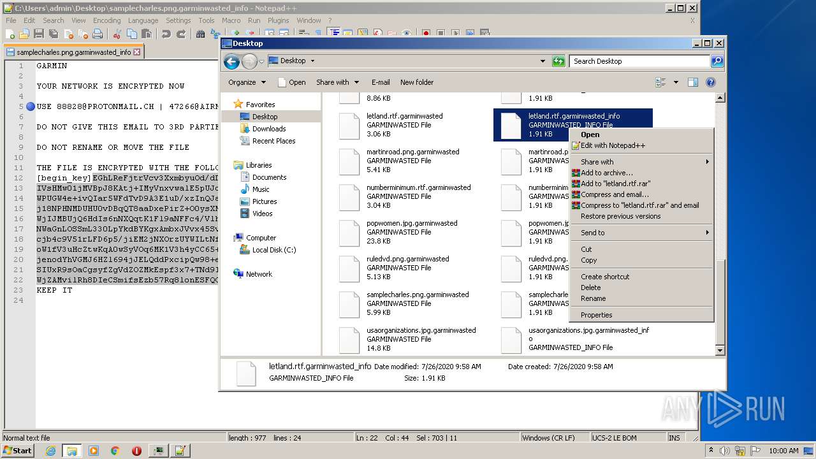Image resolution: width=816 pixels, height=459 pixels.
Task: Select Rename in the context menu
Action: coord(641,298)
